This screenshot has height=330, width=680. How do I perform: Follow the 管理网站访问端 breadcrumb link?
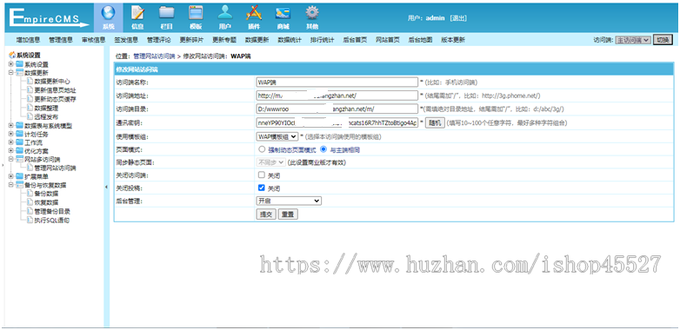pyautogui.click(x=154, y=56)
